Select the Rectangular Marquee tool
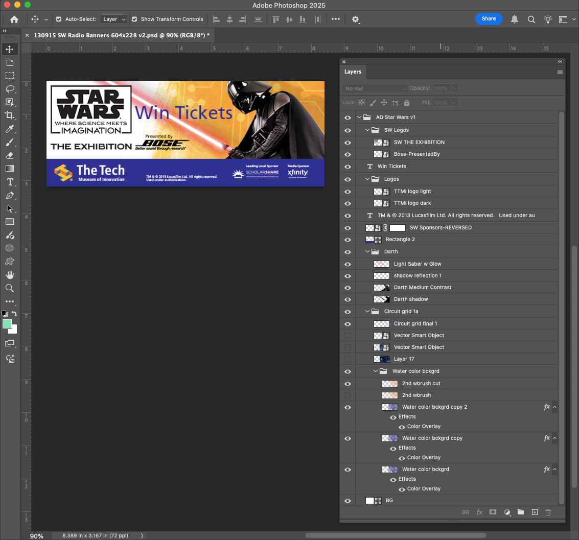 10,76
